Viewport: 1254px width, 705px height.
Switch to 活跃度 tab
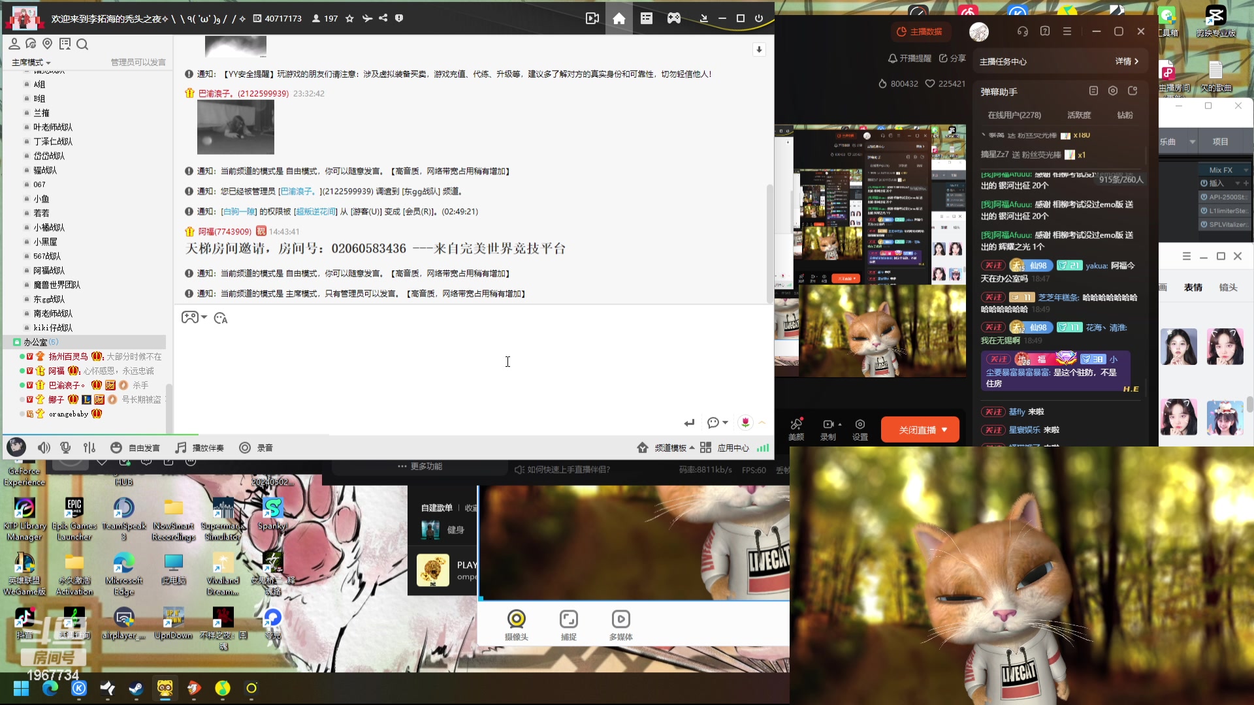1079,115
